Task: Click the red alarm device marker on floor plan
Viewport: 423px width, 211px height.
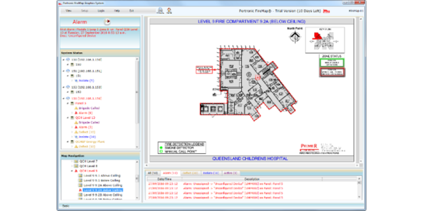Action: tap(257, 77)
